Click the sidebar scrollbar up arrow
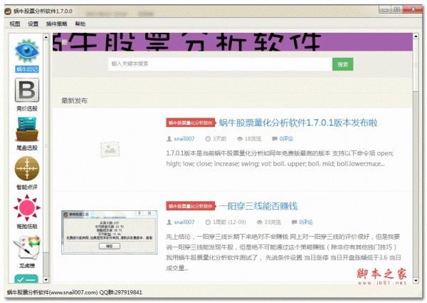This screenshot has height=303, width=427. (x=46, y=36)
